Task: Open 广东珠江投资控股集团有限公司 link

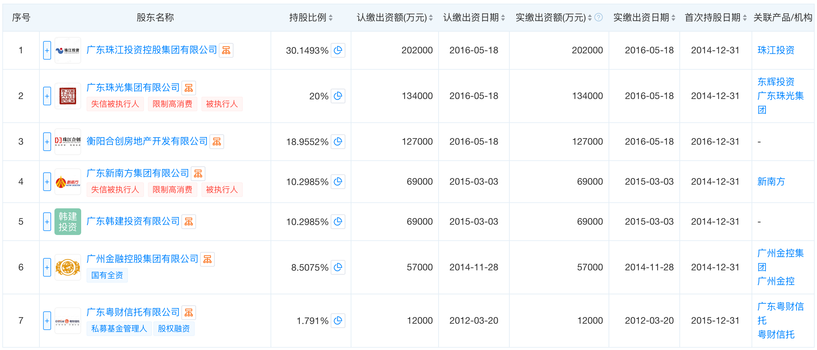Action: point(152,50)
